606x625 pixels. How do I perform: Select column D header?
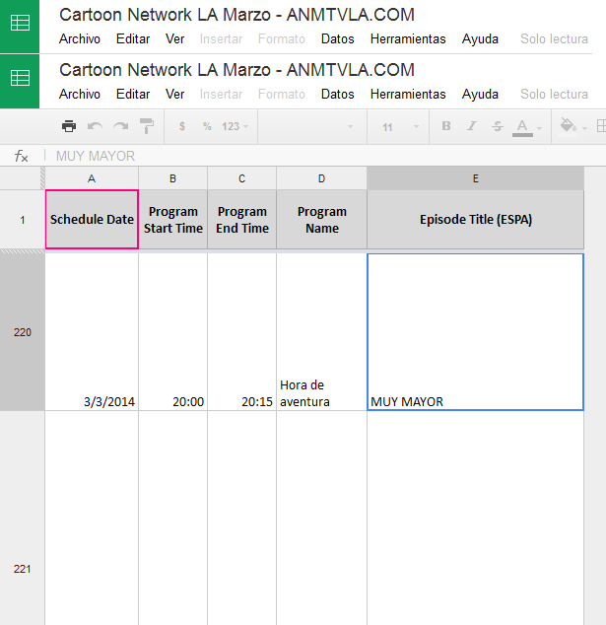pyautogui.click(x=321, y=178)
